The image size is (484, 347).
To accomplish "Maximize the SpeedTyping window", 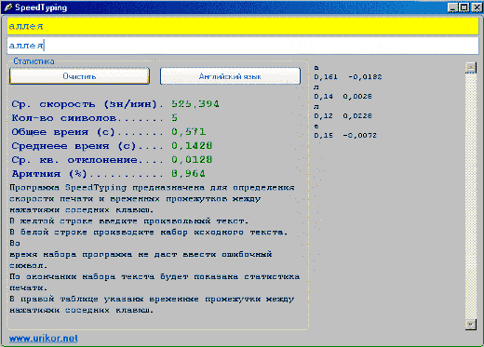I will pyautogui.click(x=464, y=7).
